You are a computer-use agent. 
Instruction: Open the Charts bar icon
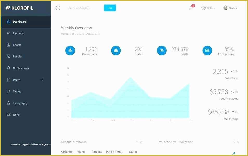(9, 45)
